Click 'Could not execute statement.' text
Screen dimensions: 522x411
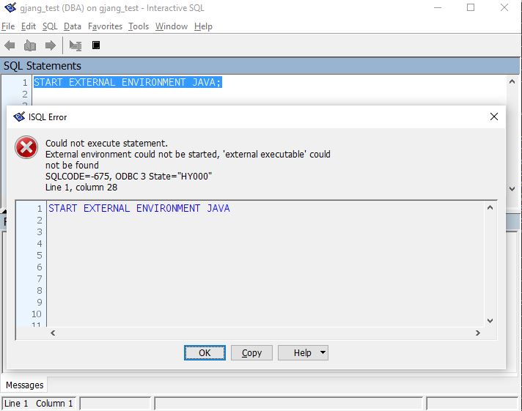[106, 143]
